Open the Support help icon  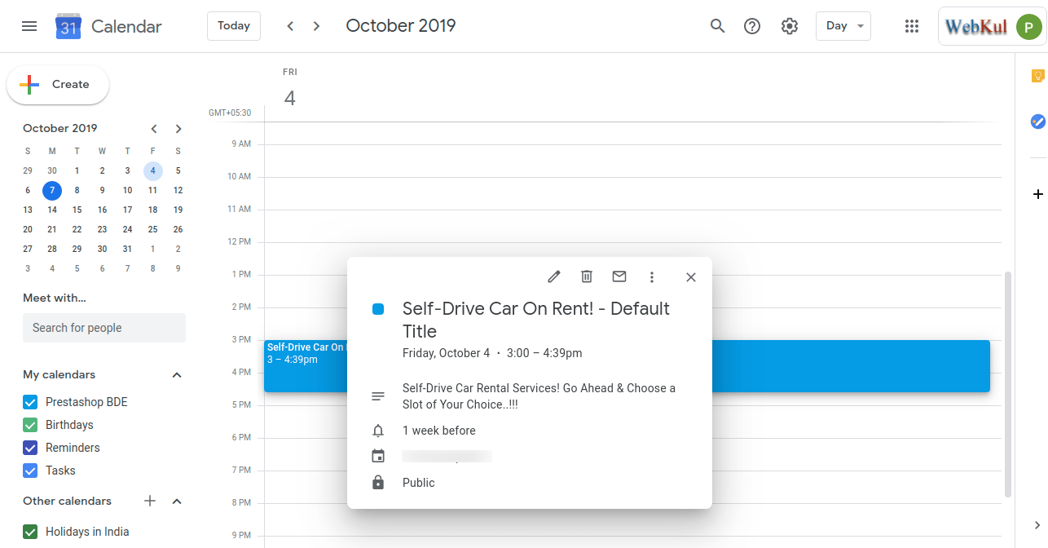click(x=752, y=26)
